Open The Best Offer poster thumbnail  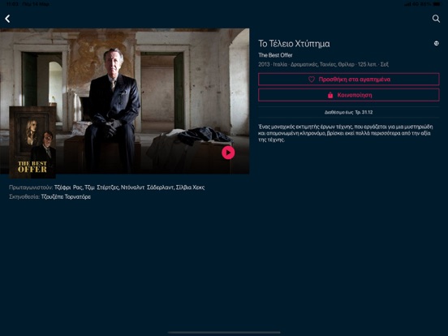coord(32,142)
